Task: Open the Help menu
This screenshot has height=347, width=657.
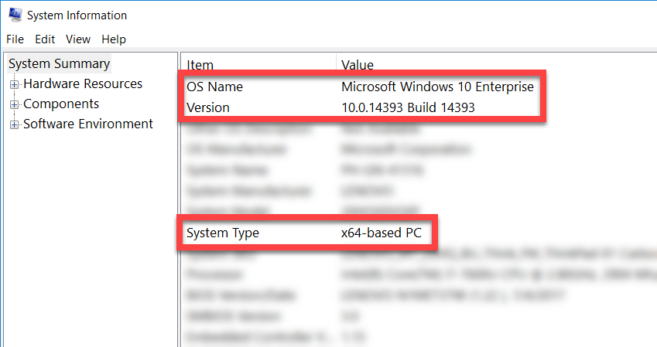Action: (114, 39)
